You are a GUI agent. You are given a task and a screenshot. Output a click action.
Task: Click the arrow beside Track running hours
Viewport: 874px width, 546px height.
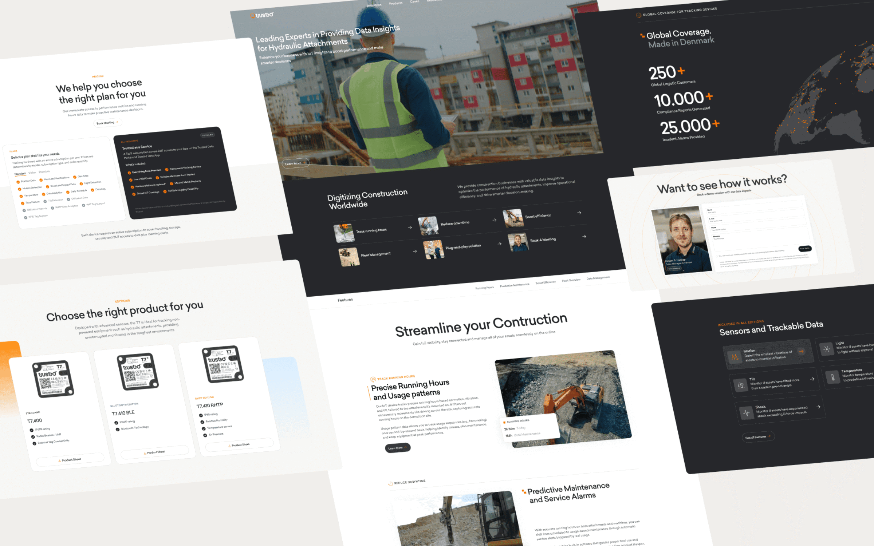(410, 227)
